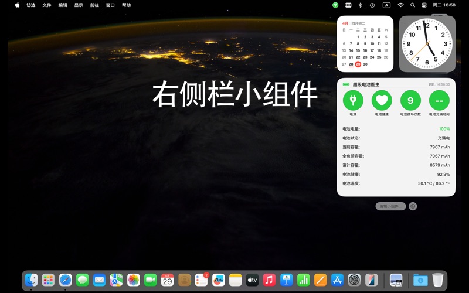Open the 显示 menu

pos(79,5)
